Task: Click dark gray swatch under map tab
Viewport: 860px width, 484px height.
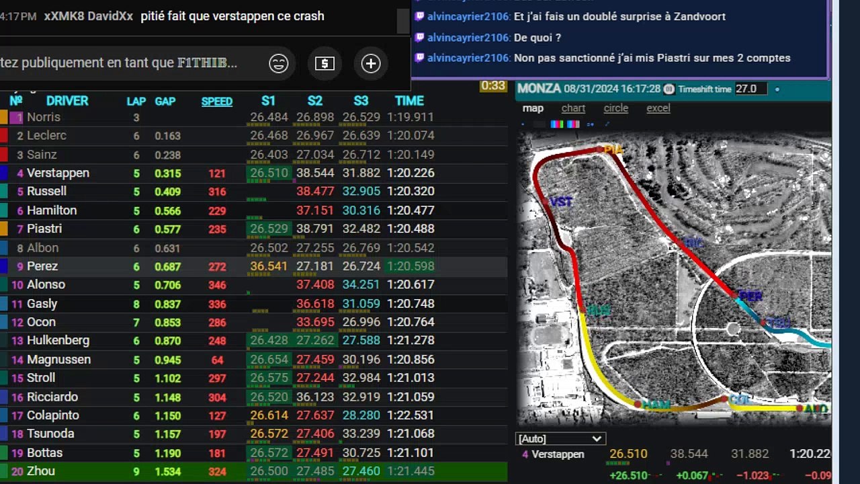Action: tap(540, 124)
